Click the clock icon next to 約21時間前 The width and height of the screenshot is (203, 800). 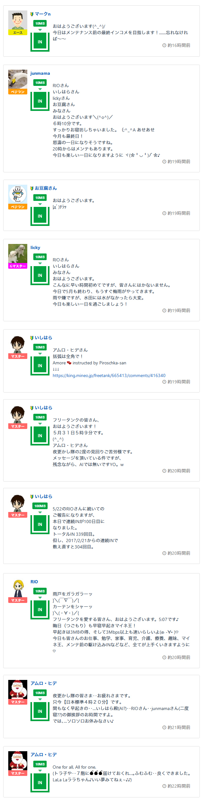click(x=164, y=727)
